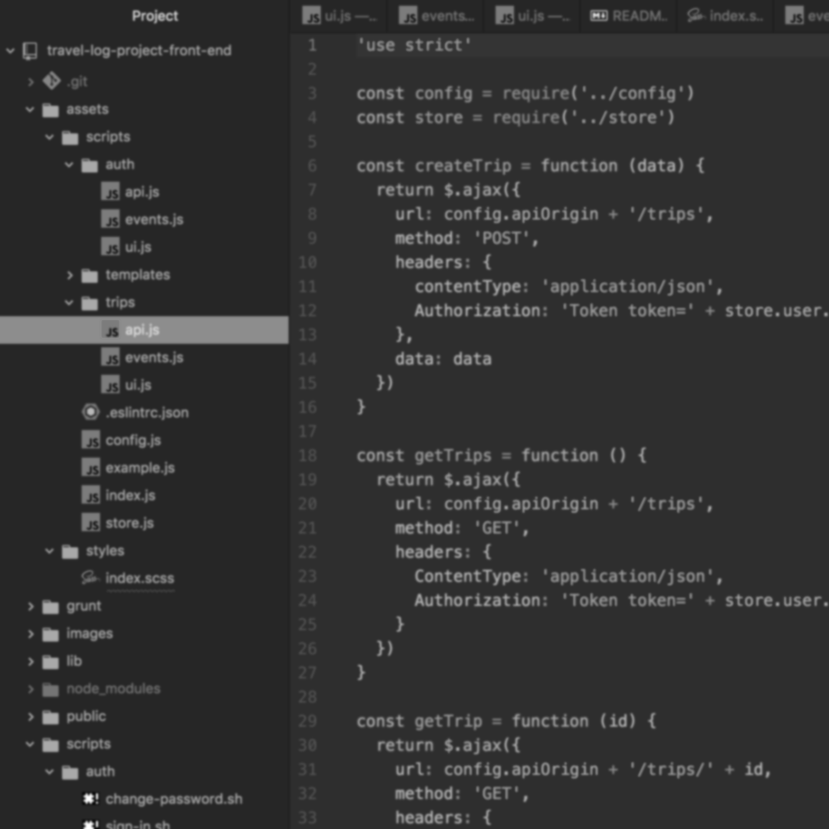Image resolution: width=829 pixels, height=829 pixels.
Task: Open the README tab
Action: click(x=629, y=16)
